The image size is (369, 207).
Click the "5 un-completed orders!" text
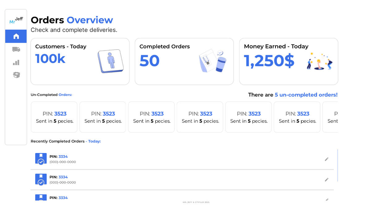tap(306, 95)
